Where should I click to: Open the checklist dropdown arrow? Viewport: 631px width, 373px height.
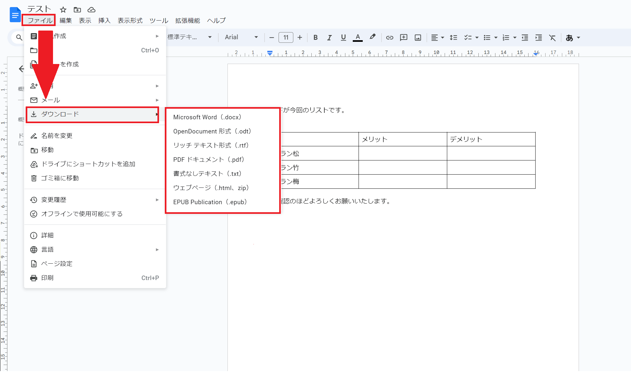click(x=477, y=38)
